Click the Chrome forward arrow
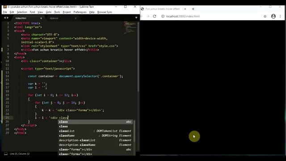This screenshot has height=161, width=286. [148, 16]
